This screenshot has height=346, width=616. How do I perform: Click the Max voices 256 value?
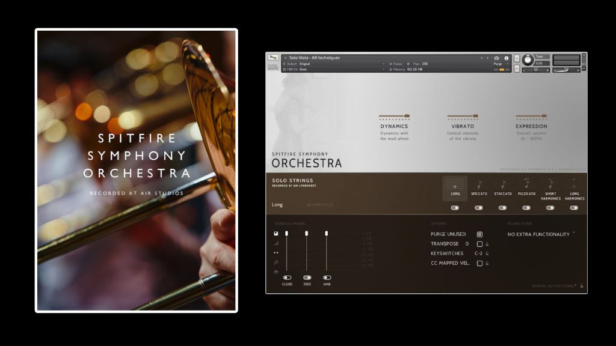(425, 64)
